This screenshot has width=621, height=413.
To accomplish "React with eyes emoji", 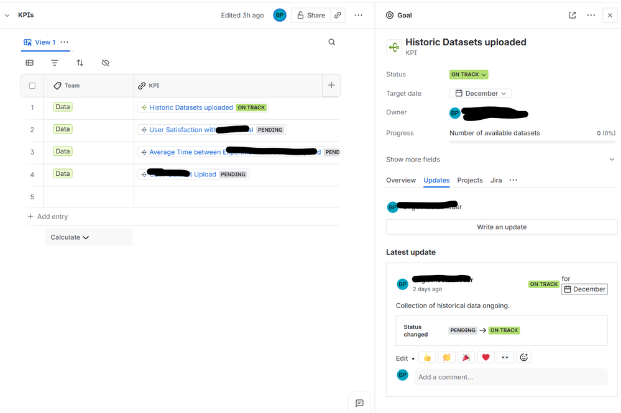I will (505, 358).
